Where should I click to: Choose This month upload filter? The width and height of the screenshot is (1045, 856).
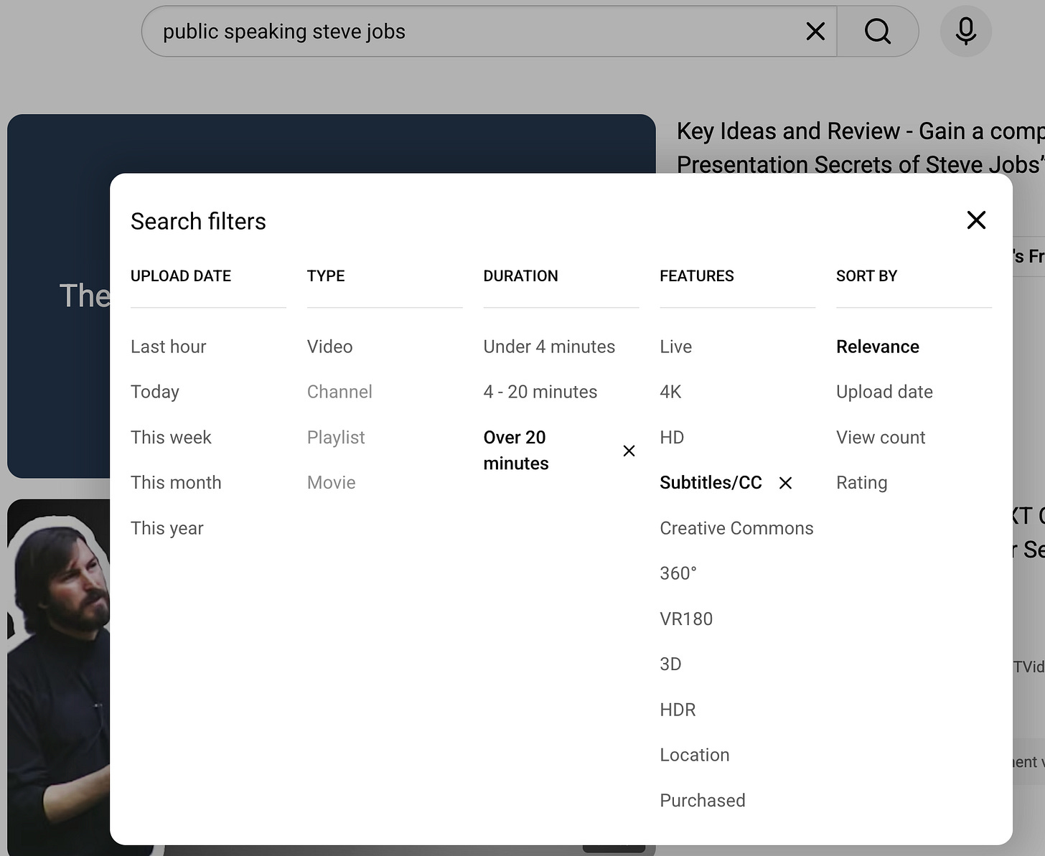[176, 482]
